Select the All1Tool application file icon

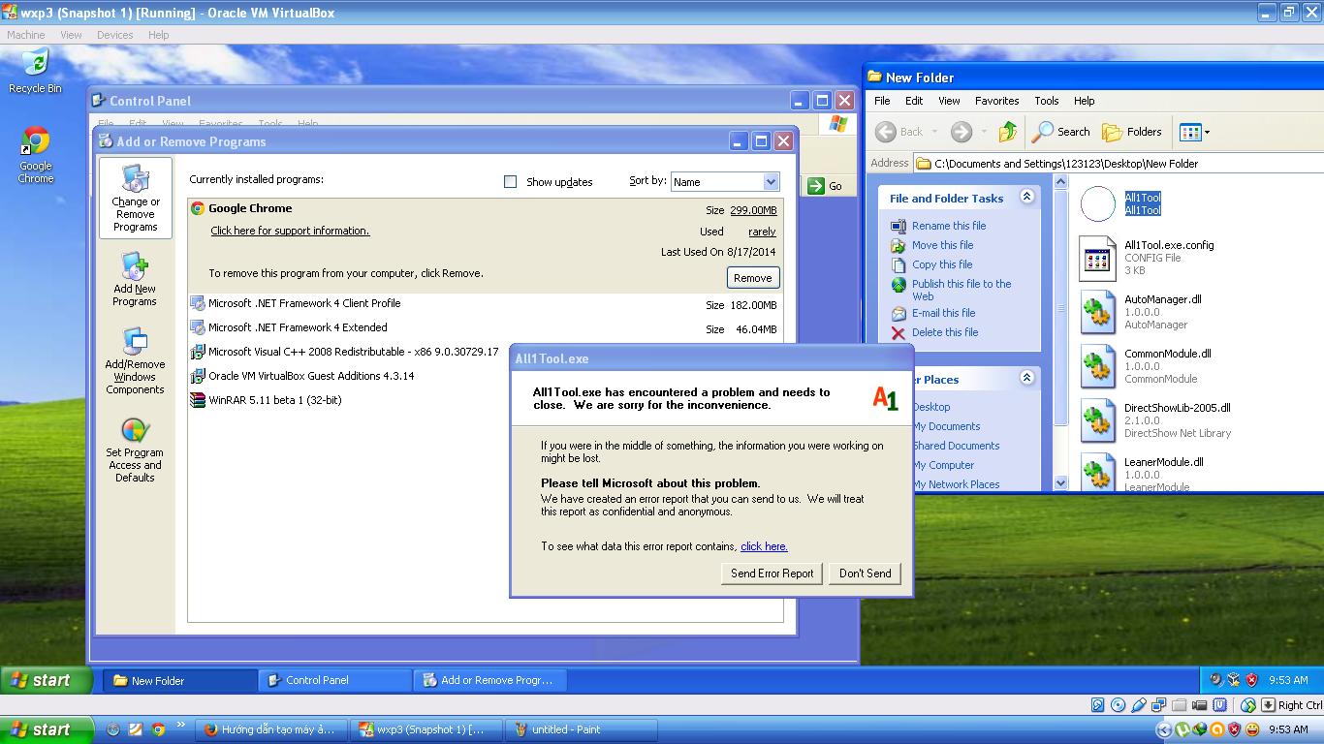pyautogui.click(x=1098, y=204)
